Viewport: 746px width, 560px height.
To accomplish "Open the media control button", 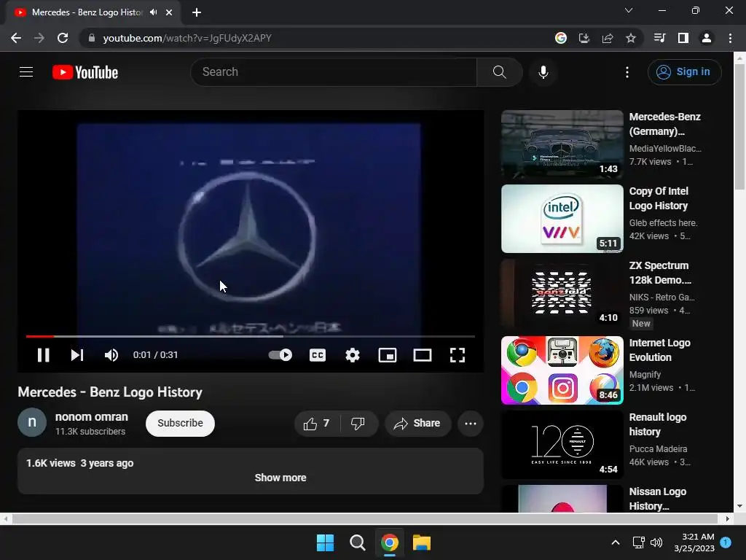I will pos(659,38).
